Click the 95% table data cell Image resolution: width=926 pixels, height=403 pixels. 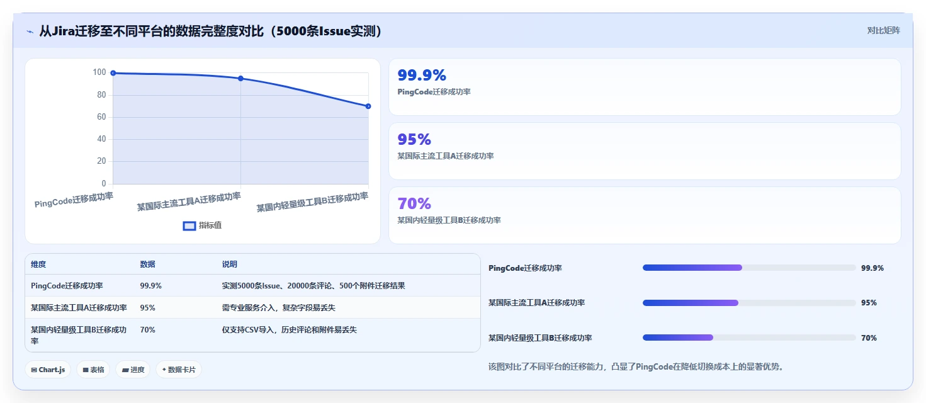(x=147, y=308)
